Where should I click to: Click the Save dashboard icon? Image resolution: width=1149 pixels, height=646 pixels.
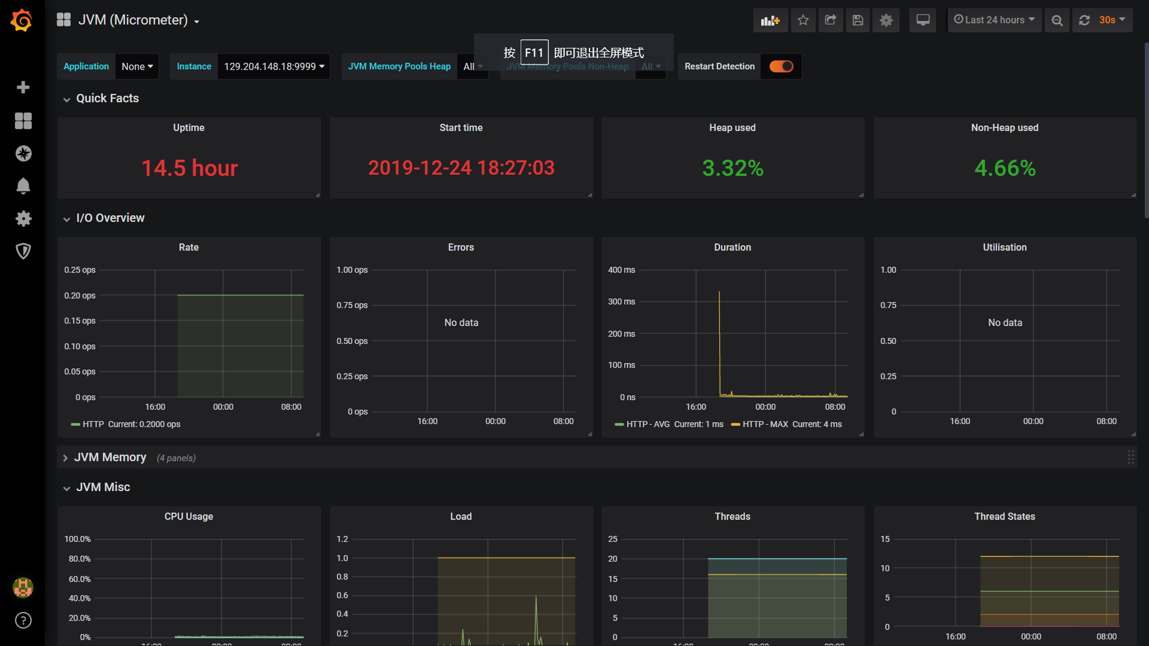point(858,20)
